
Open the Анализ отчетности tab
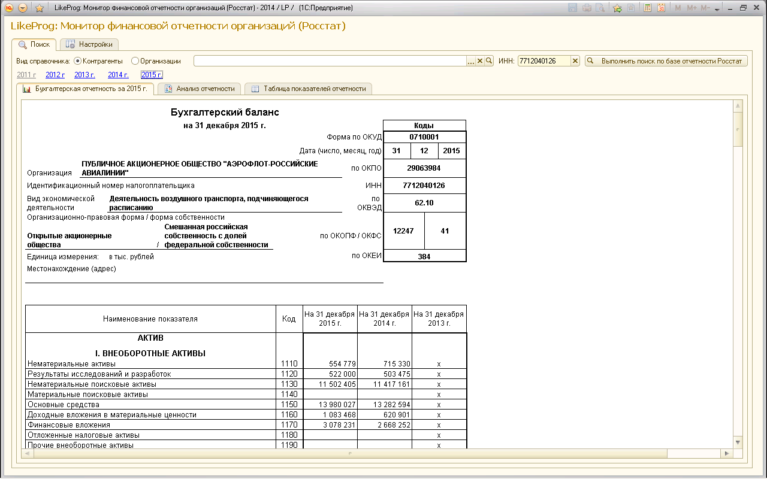pyautogui.click(x=199, y=89)
